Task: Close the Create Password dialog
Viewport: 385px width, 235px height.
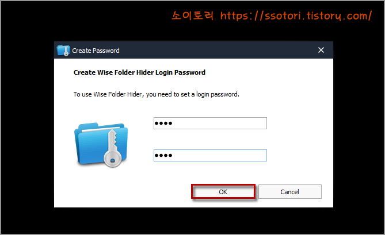Action: [x=321, y=50]
